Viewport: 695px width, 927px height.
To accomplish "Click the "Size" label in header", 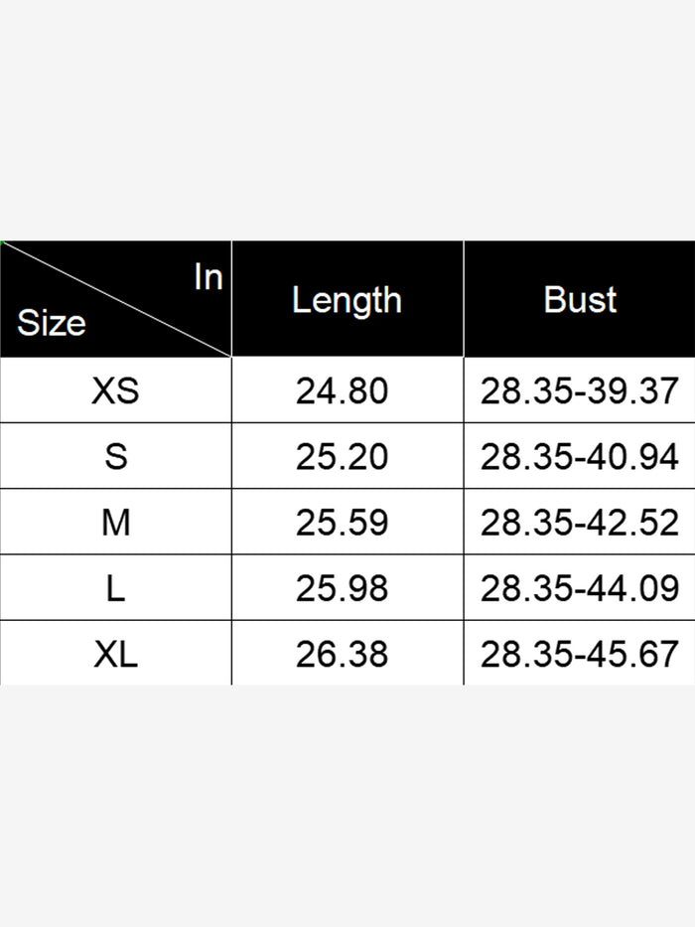I will pyautogui.click(x=52, y=323).
